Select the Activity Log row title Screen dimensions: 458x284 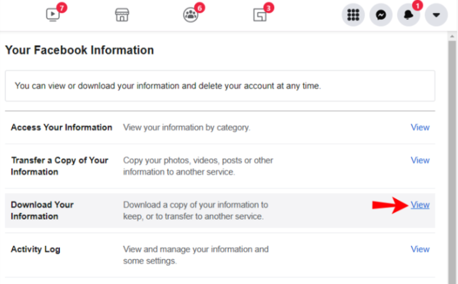(x=36, y=250)
